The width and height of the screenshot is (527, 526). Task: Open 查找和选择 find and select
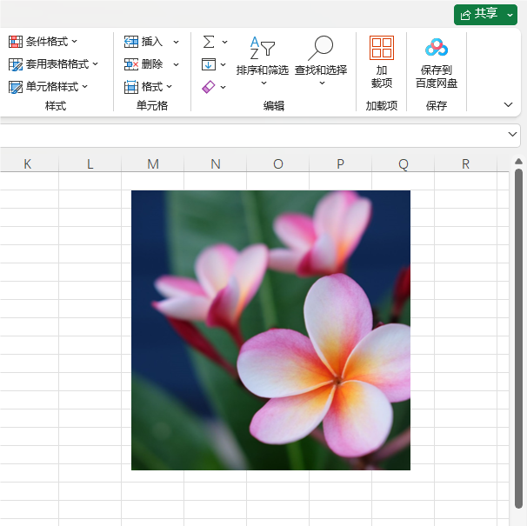click(x=321, y=61)
